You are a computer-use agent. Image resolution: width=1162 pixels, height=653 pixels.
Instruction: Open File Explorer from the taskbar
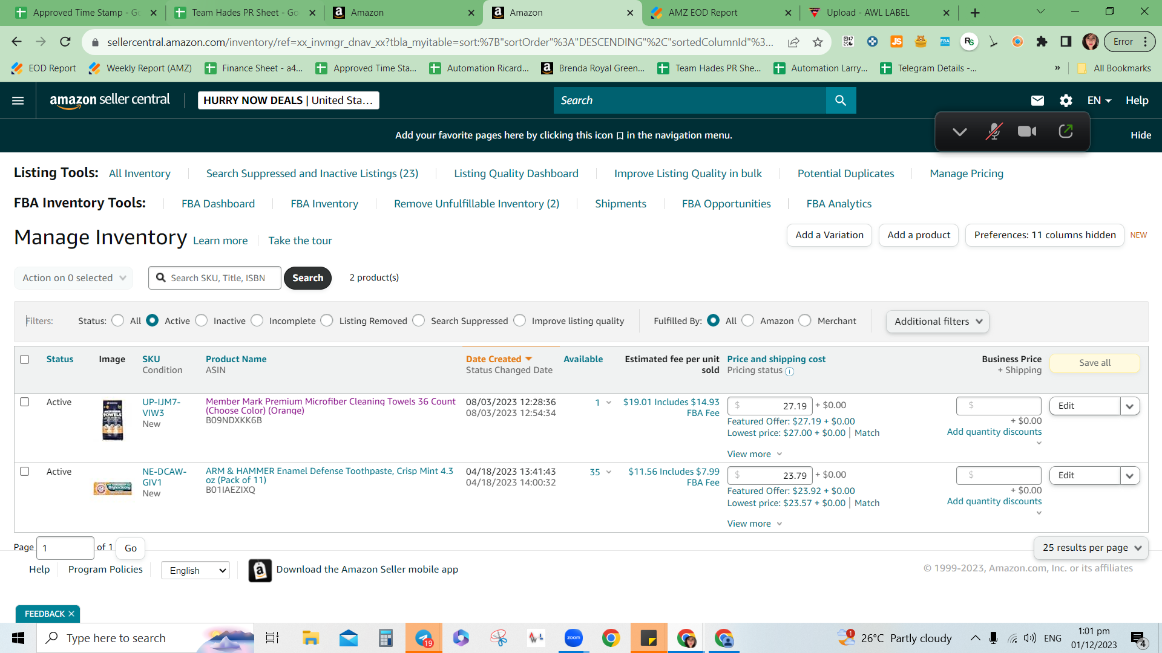pos(310,638)
